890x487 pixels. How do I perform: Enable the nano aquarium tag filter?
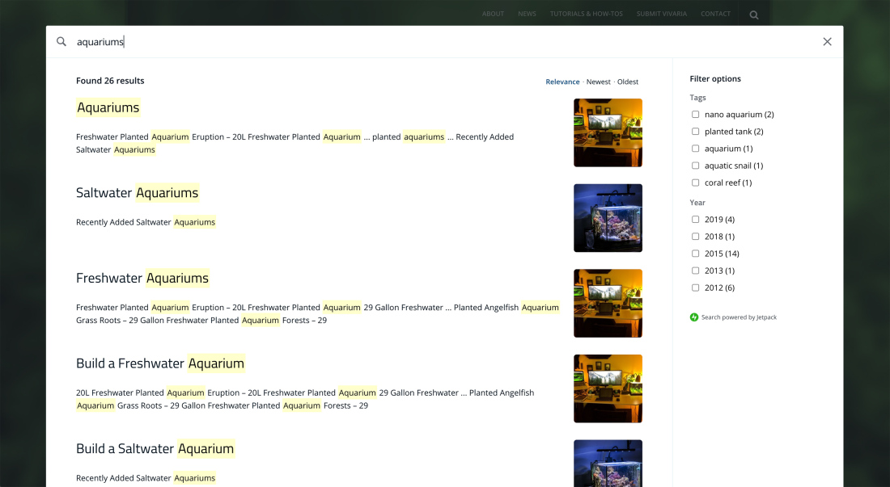coord(695,114)
